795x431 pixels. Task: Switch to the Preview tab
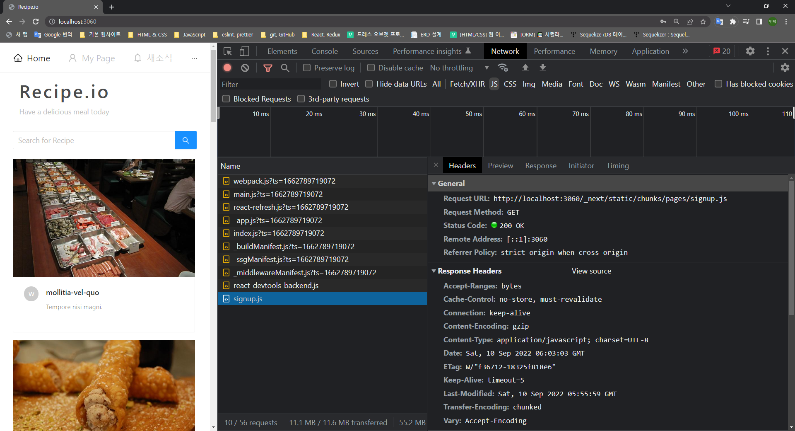click(500, 165)
